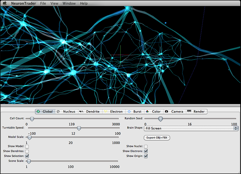Uncheck the Show Electrons checkbox
Viewport: 241px width, 174px height.
146,151
